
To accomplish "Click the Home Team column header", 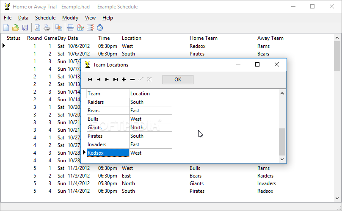I will (x=204, y=38).
